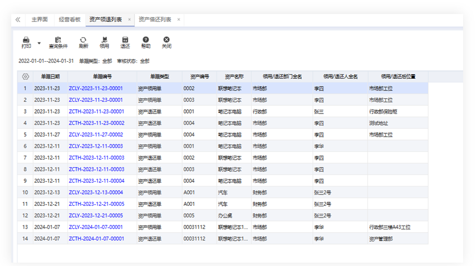Viewport: 476px width, 266px height.
Task: Open document link ZCTH-2023-11-23-00002
Action: click(x=96, y=123)
